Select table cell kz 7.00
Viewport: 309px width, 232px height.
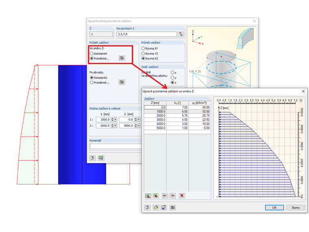[178, 107]
